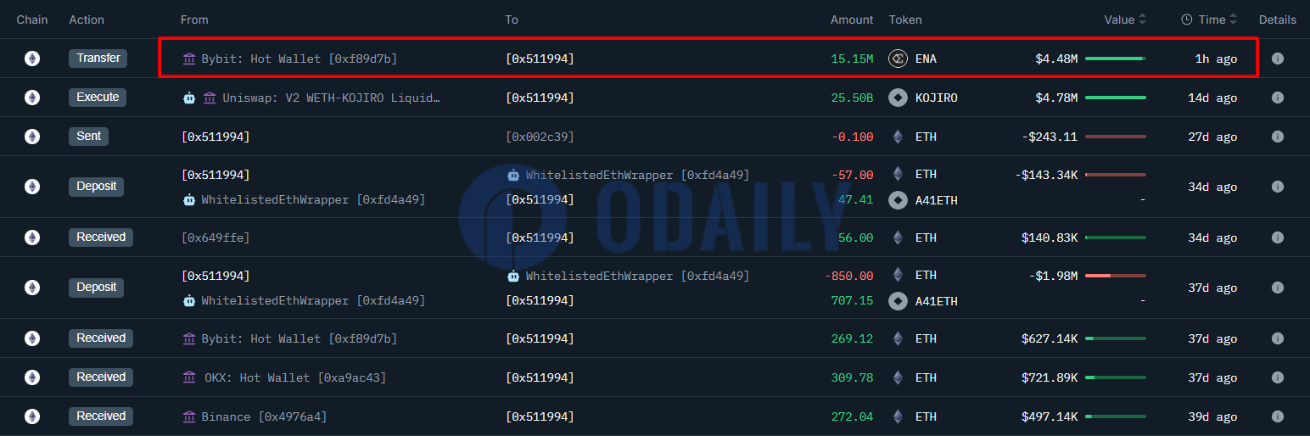Click Ethereum chain icon in Binance row
The image size is (1310, 436).
tap(31, 416)
